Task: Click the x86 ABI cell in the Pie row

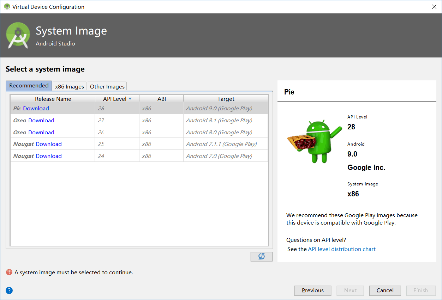Action: pyautogui.click(x=161, y=108)
